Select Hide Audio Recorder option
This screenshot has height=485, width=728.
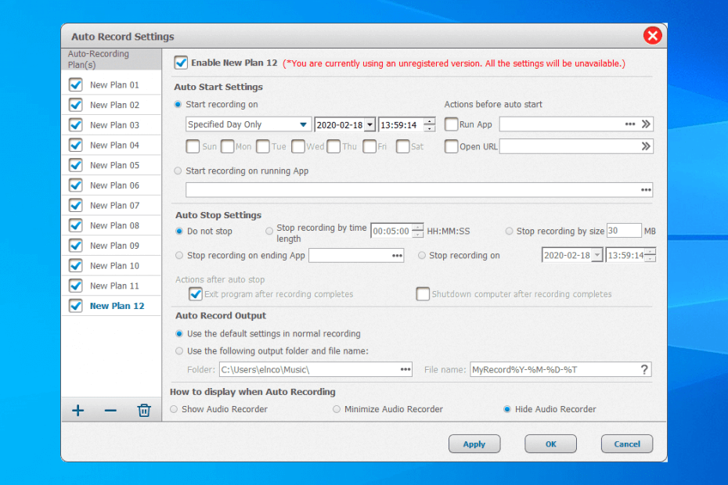pos(507,409)
